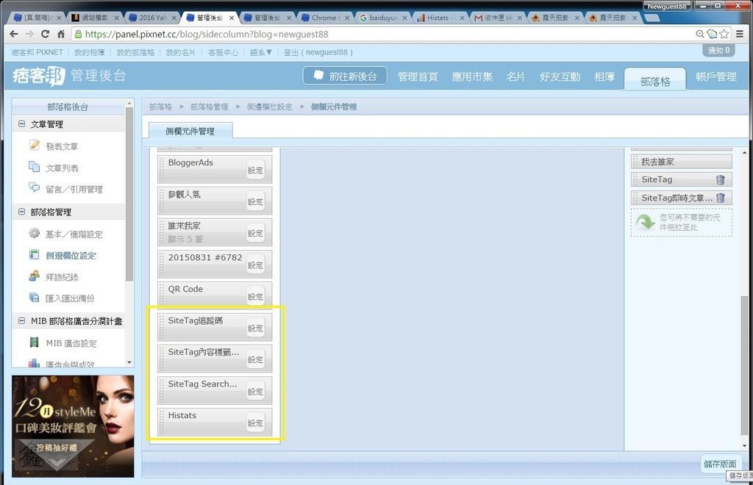Image resolution: width=753 pixels, height=485 pixels.
Task: Click 設定 on the 20150831 #6782 widget
Action: tap(255, 265)
